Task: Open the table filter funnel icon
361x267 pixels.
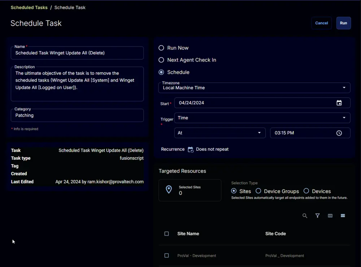Action: [x=317, y=216]
